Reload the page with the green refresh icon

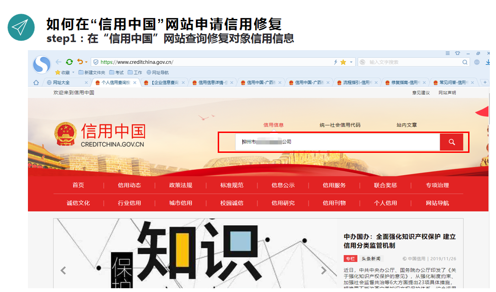tap(69, 62)
